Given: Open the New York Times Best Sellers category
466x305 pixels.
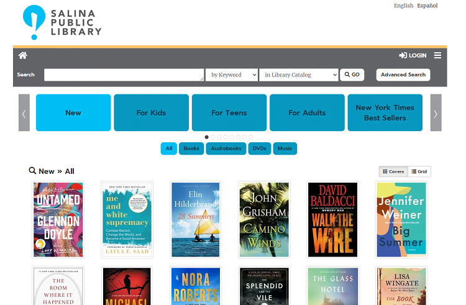Looking at the screenshot, I should 385,112.
